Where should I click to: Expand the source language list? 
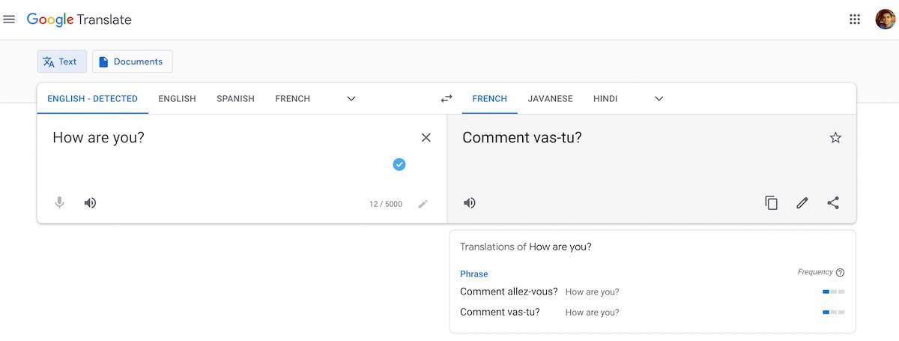pos(351,98)
